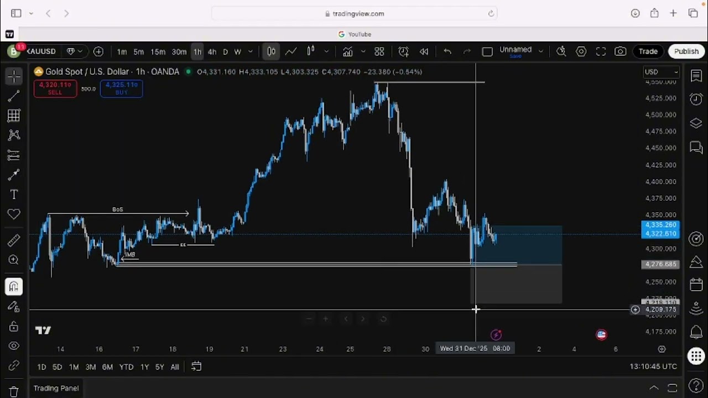Screen dimensions: 708x398
Task: Undo the last chart action
Action: click(447, 51)
